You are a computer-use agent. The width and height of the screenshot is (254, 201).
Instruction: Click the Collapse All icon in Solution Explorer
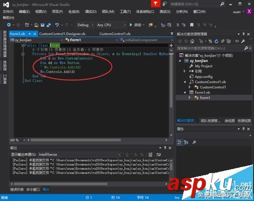pyautogui.click(x=223, y=41)
